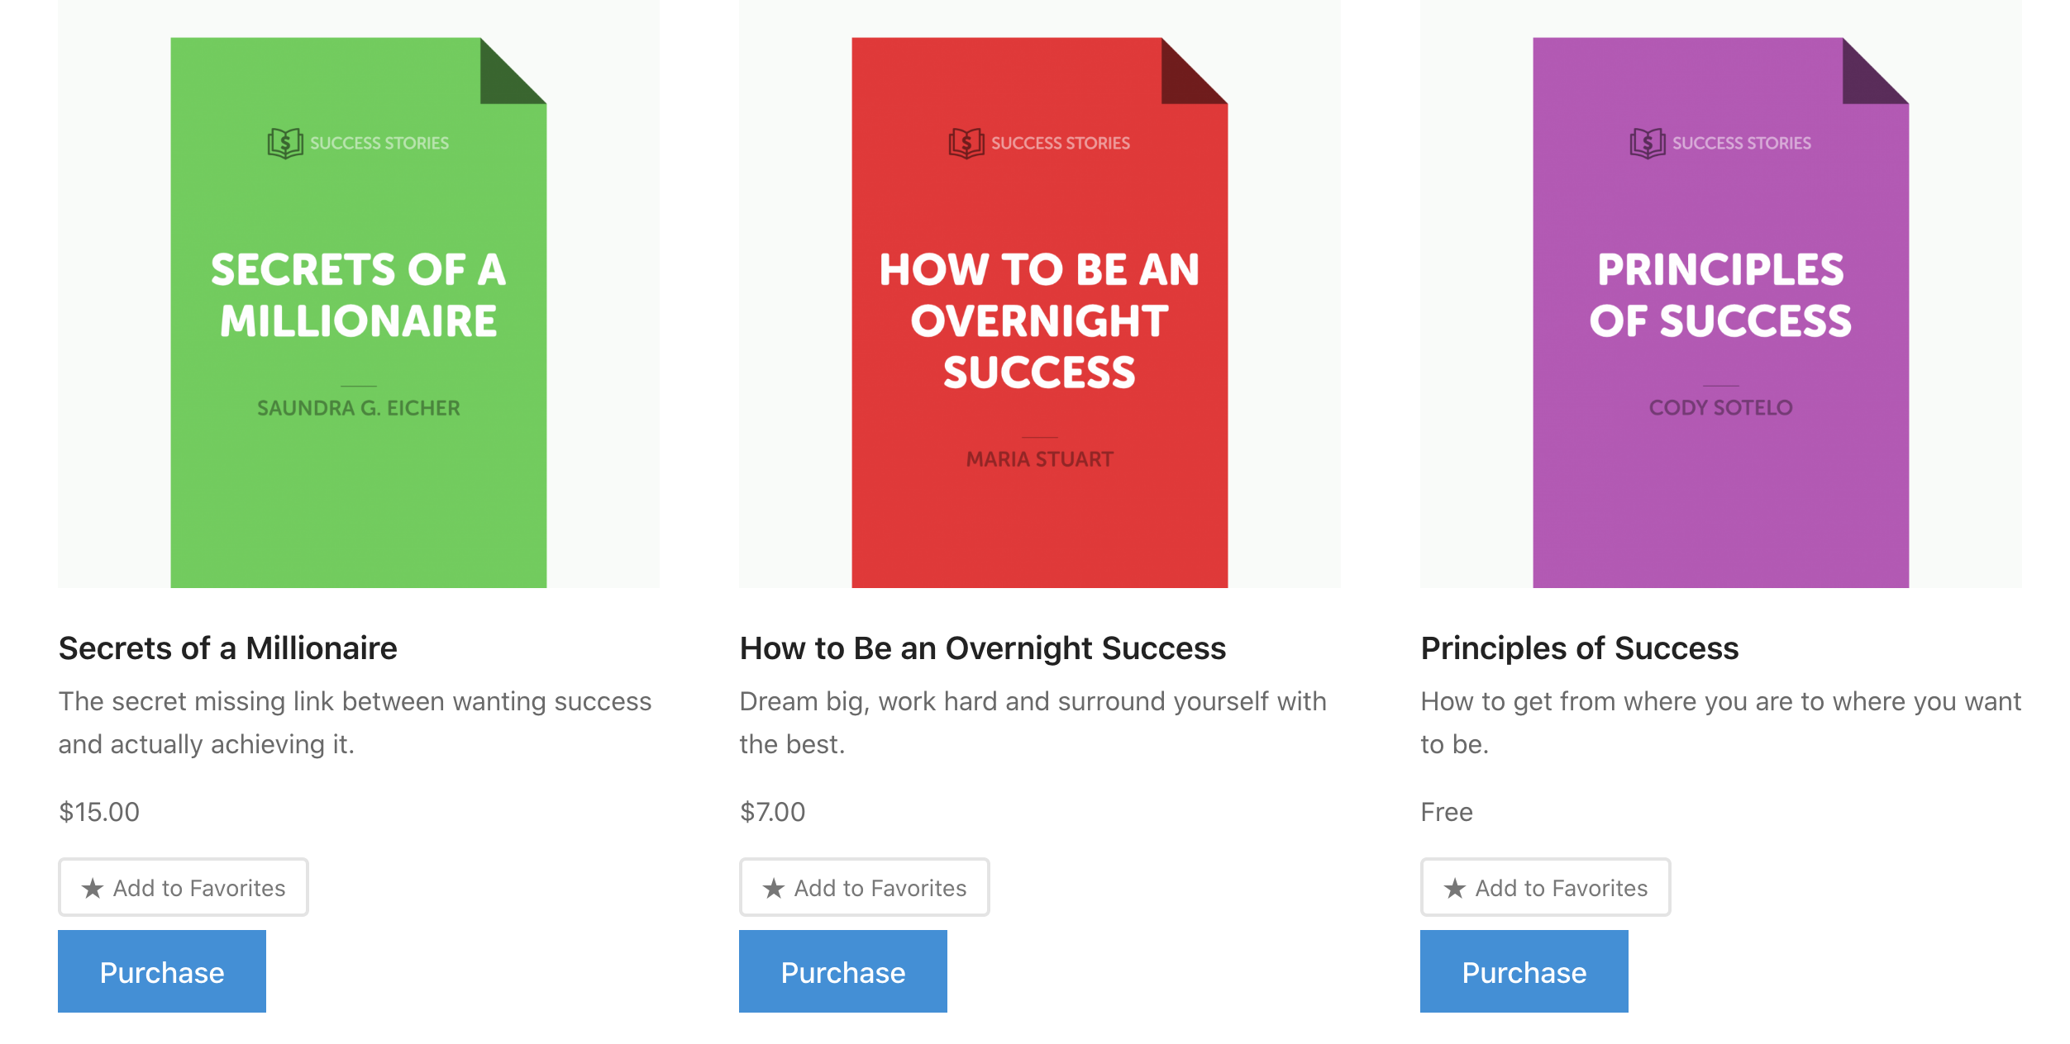Open the How to Be an Overnight Success title link

(982, 648)
